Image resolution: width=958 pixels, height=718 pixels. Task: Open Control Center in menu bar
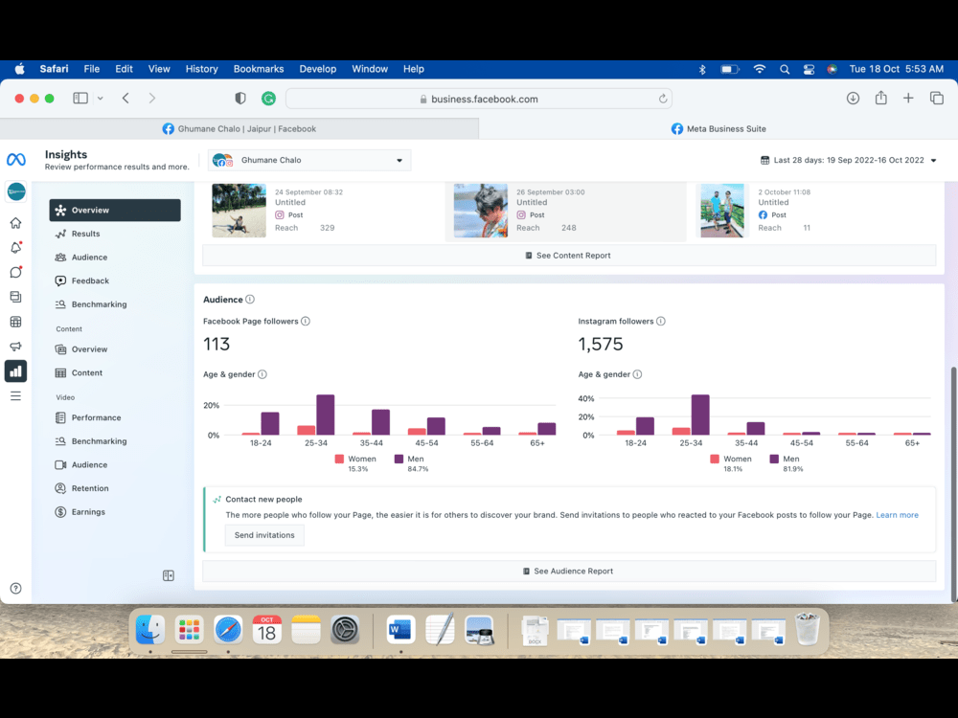(x=809, y=69)
